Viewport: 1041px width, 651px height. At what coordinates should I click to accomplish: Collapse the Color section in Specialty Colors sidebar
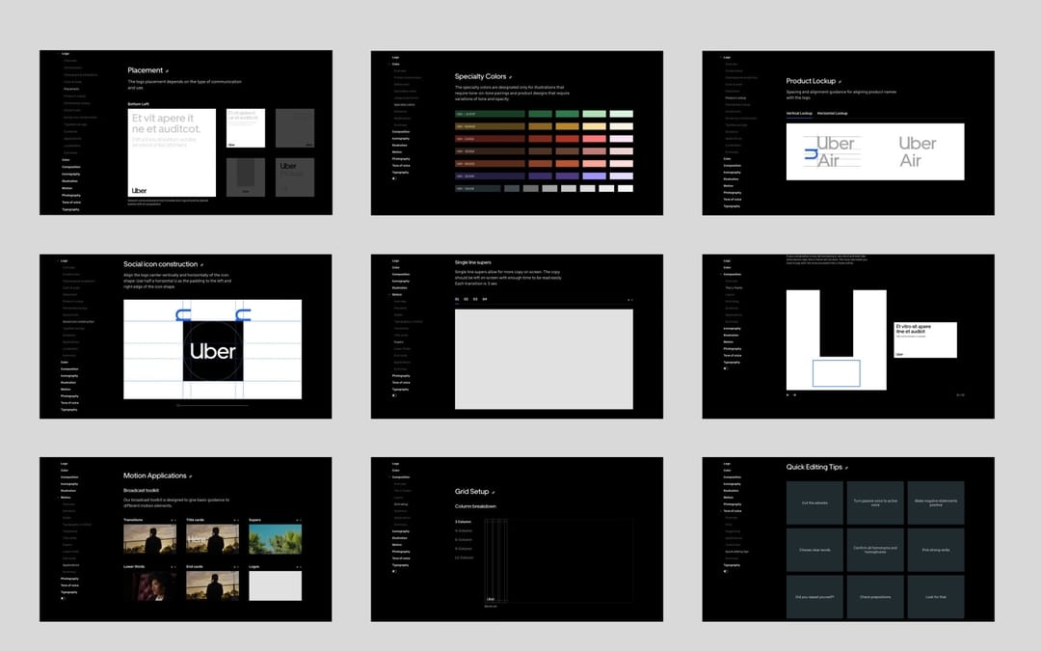tap(389, 64)
